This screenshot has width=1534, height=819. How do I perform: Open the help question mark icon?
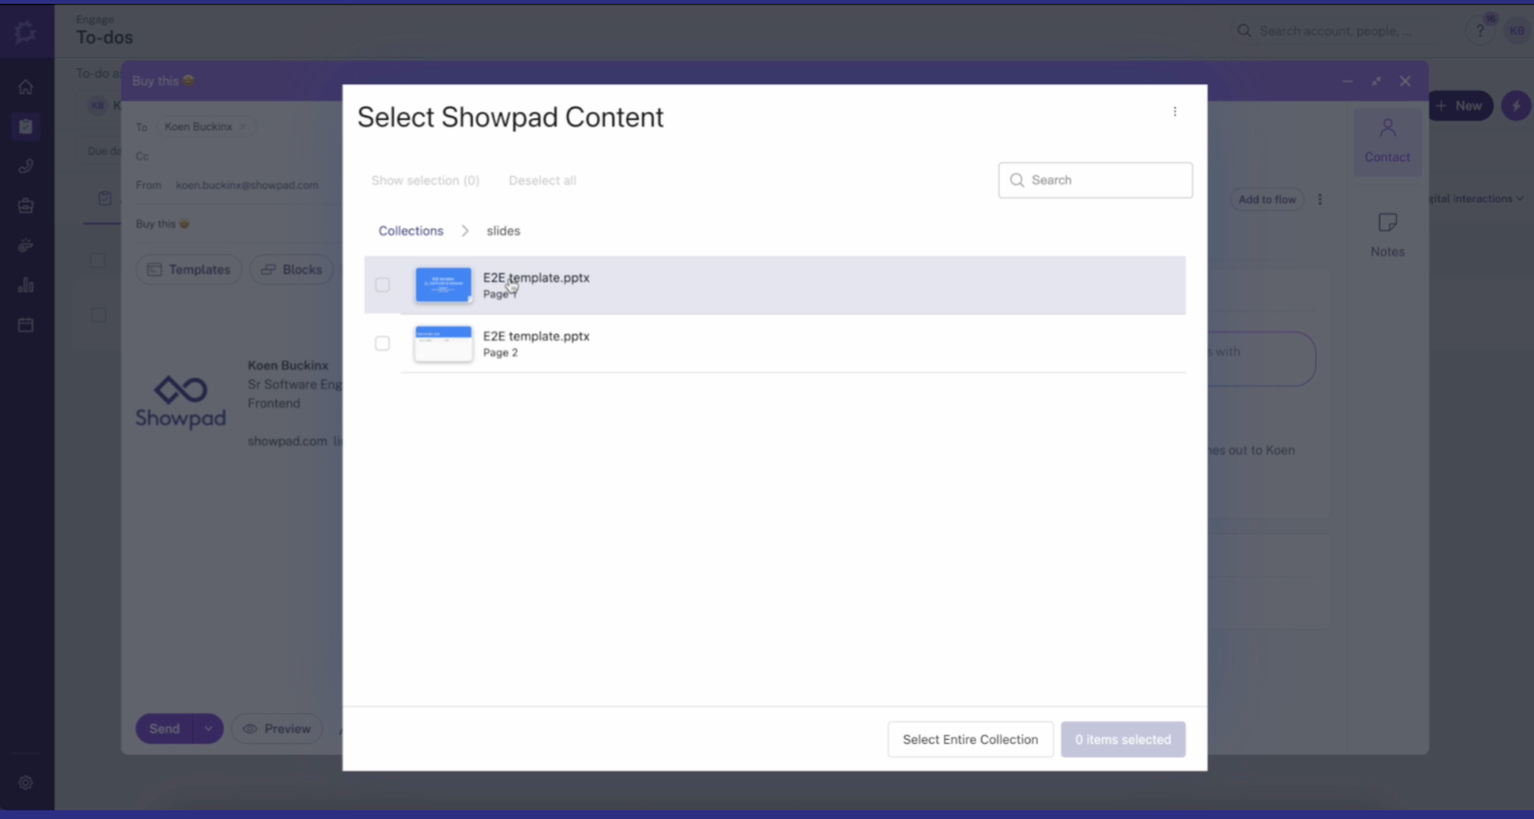pos(1480,30)
